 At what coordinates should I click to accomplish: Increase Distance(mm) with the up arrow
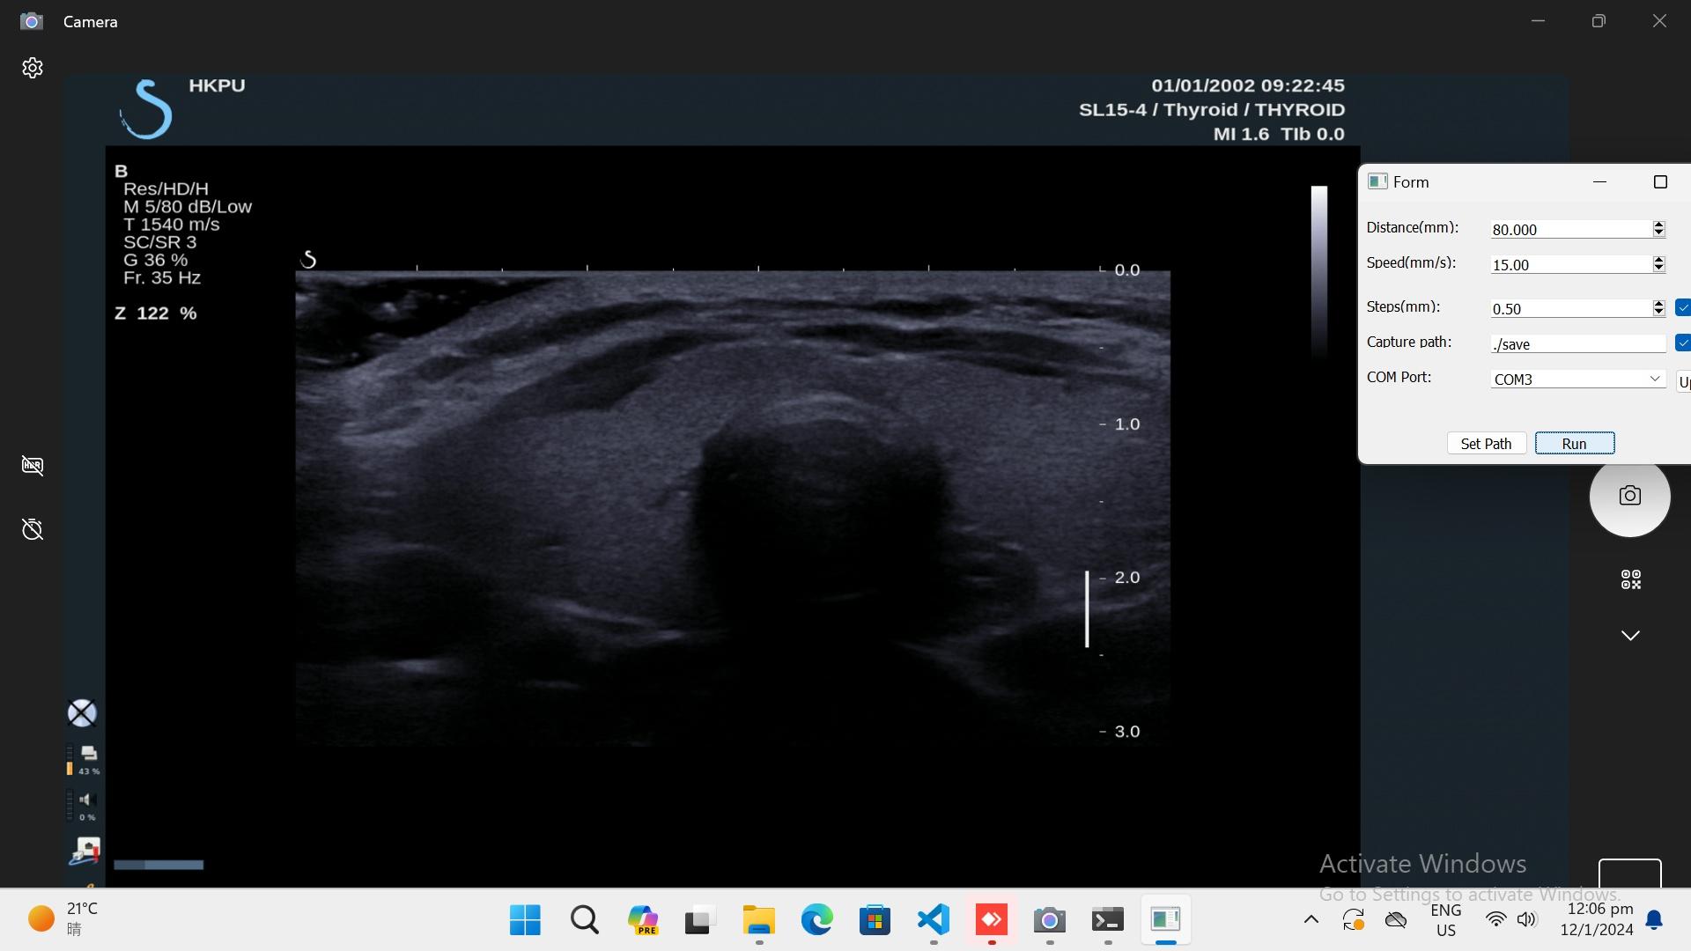click(x=1658, y=225)
